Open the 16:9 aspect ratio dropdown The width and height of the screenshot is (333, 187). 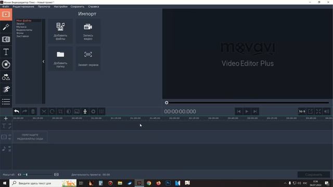[302, 111]
